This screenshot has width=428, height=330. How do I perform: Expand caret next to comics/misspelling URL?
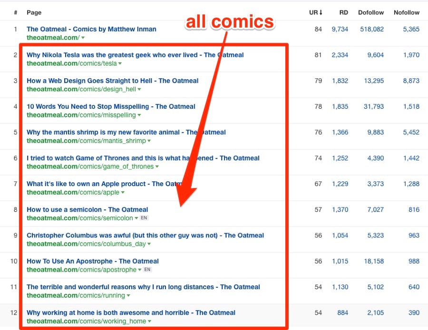pos(139,115)
